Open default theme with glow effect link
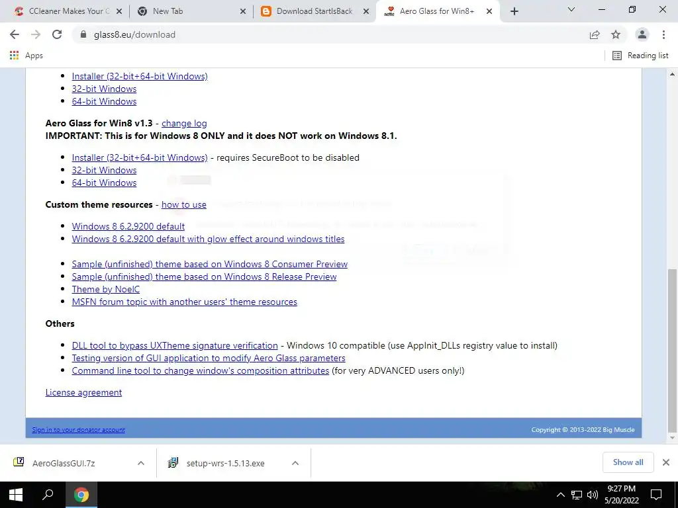Viewport: 678px width, 508px height. pos(208,239)
